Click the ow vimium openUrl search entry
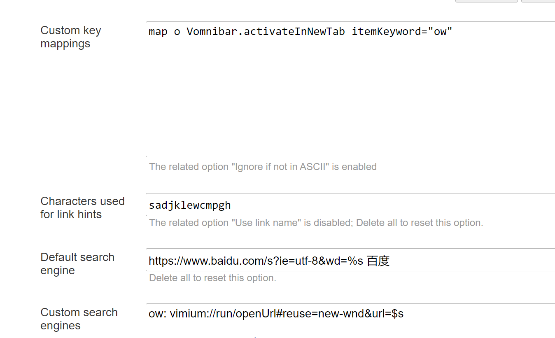Image resolution: width=555 pixels, height=338 pixels. point(275,313)
